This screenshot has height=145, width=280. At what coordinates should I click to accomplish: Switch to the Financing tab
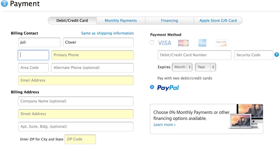169,21
